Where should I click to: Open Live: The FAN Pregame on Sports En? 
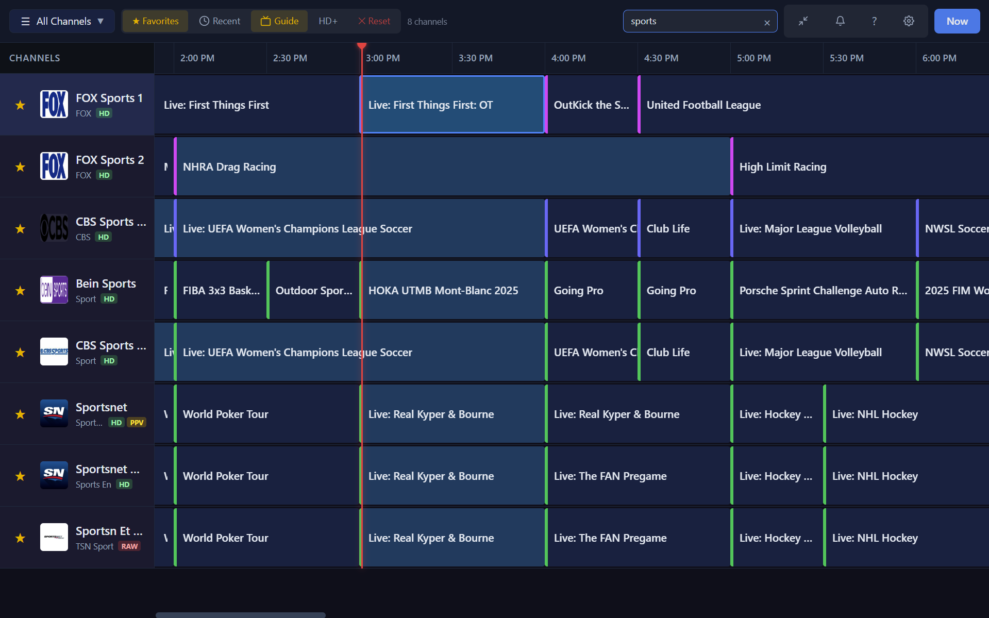(638, 476)
